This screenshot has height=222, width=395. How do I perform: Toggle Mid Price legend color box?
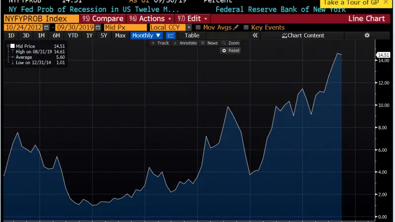pos(13,46)
